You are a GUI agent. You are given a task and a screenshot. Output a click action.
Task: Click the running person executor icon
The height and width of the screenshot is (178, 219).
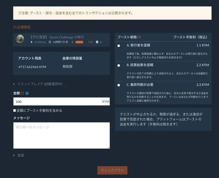(31, 42)
